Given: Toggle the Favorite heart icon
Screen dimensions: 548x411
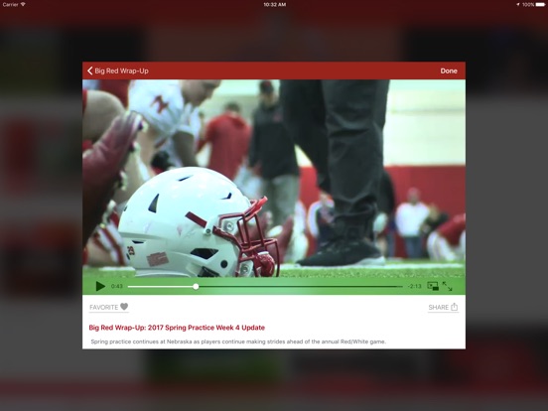Looking at the screenshot, I should coord(124,307).
